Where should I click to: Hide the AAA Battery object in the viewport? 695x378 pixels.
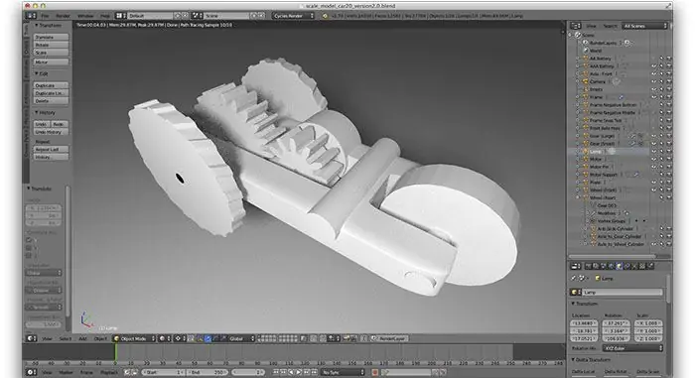(653, 66)
